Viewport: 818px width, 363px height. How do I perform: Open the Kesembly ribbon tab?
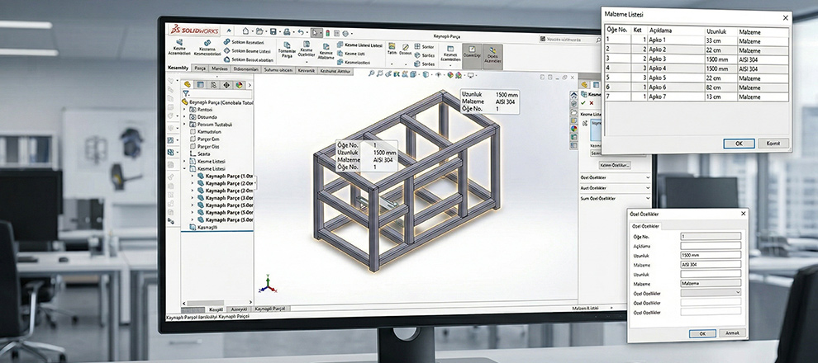(179, 68)
